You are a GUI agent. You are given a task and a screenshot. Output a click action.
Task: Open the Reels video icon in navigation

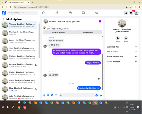click(x=70, y=13)
